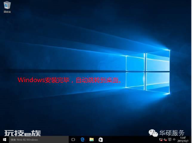The width and height of the screenshot is (192, 143).
Task: Open the muted volume tray icon
Action: pyautogui.click(x=165, y=140)
